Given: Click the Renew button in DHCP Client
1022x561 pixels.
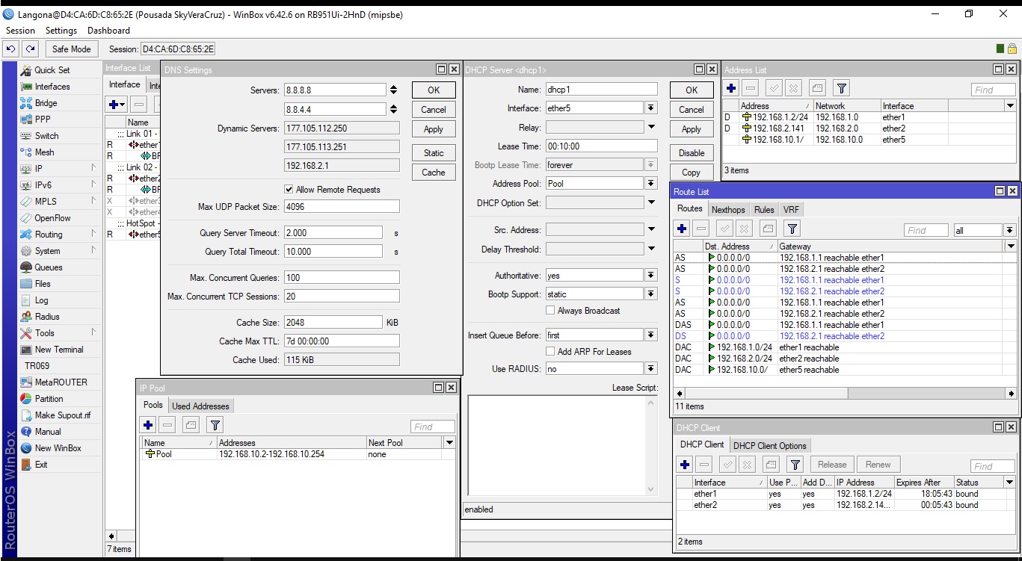Looking at the screenshot, I should 878,465.
